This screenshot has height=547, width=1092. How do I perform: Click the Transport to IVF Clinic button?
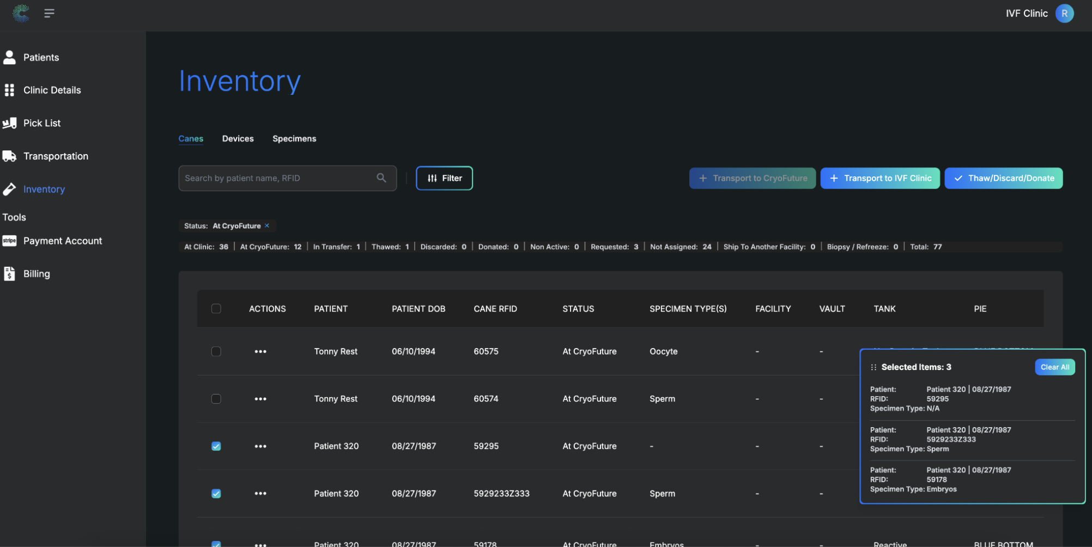(x=879, y=178)
